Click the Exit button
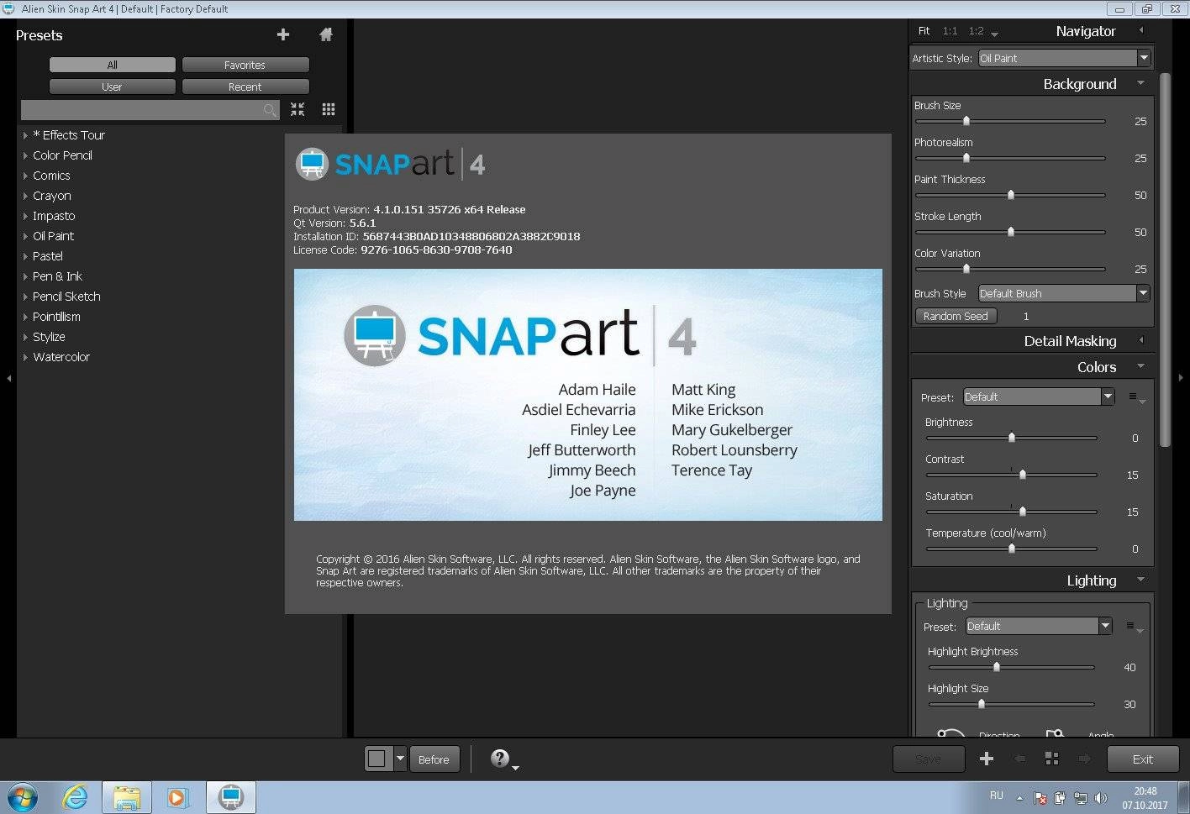 (1143, 759)
